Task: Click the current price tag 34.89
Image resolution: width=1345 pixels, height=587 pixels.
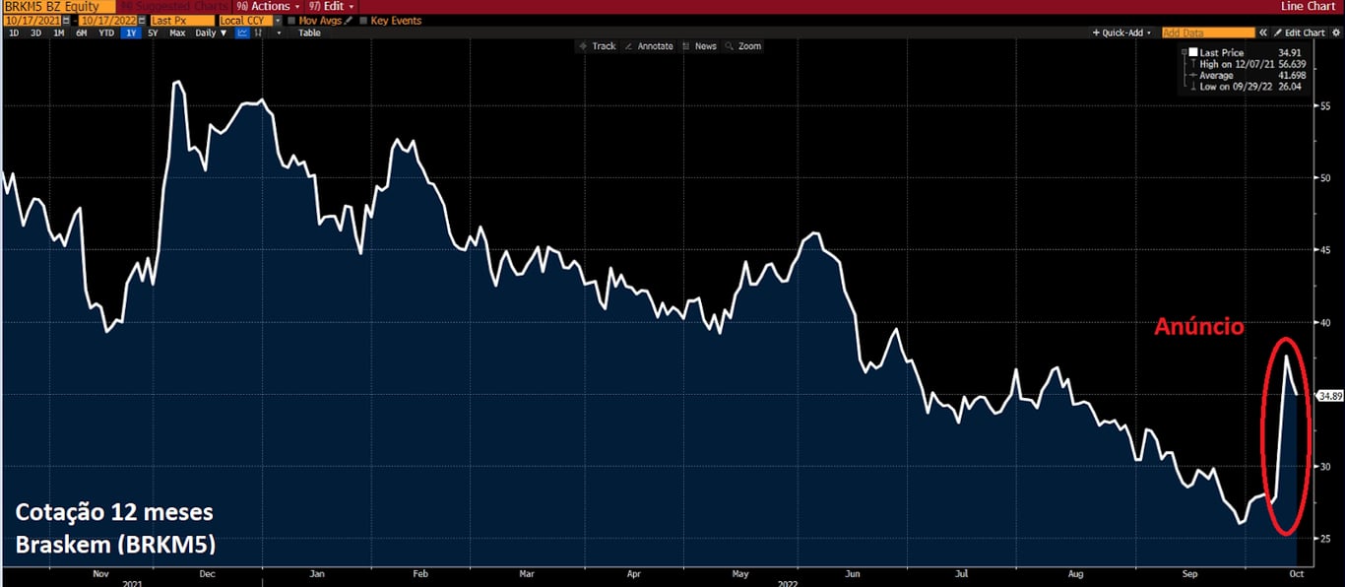Action: 1330,396
